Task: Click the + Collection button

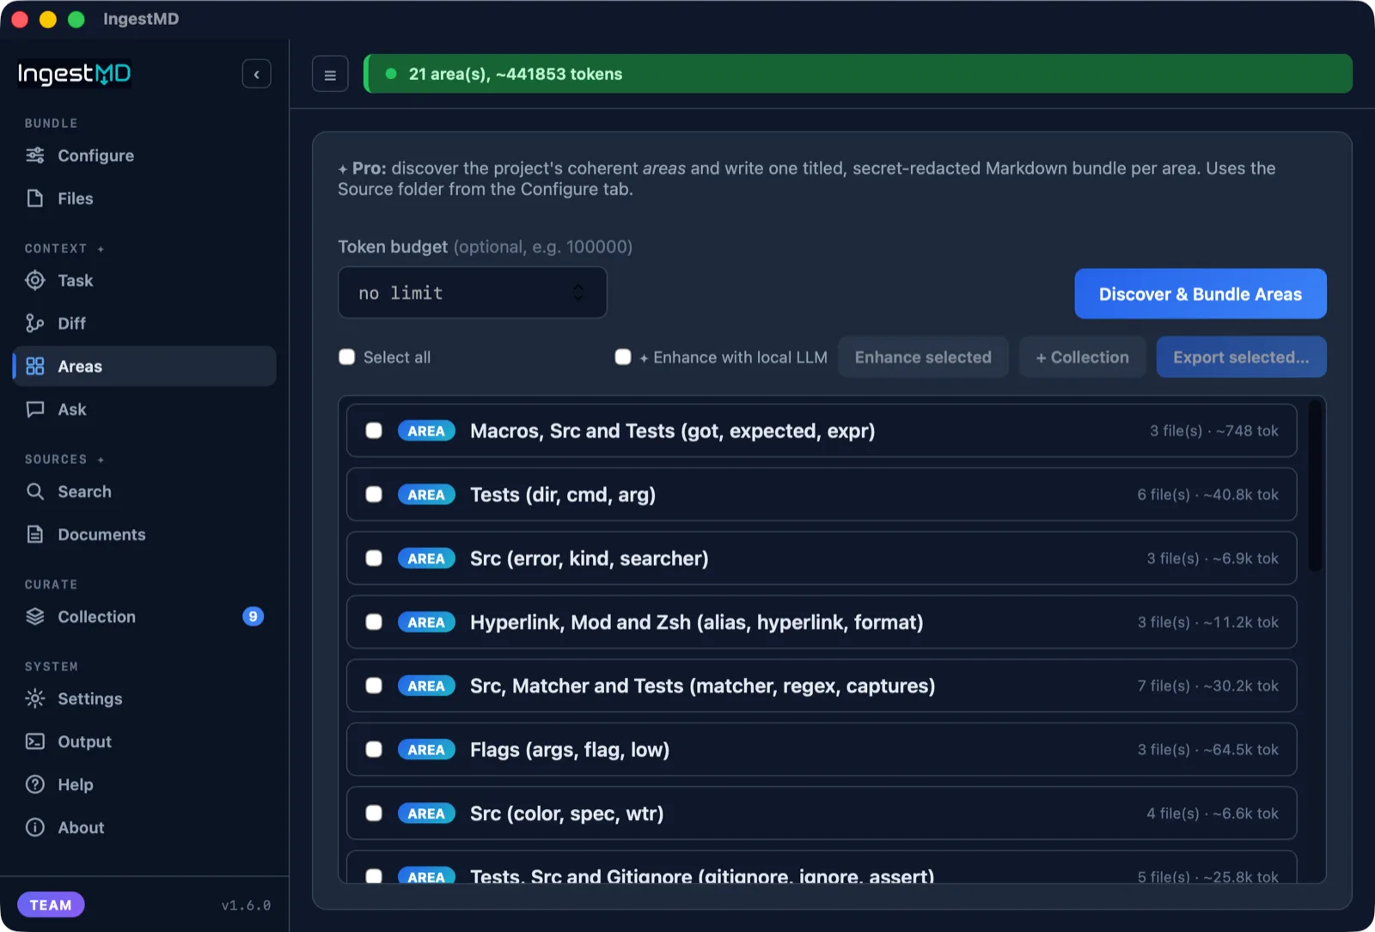Action: tap(1083, 357)
